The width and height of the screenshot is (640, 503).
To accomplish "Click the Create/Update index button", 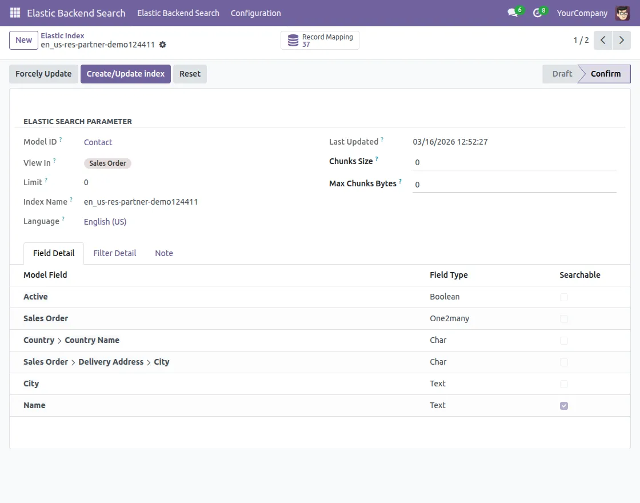I will [125, 74].
